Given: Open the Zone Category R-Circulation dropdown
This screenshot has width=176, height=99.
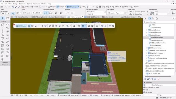Looking at the screenshot, I should click(x=117, y=13).
